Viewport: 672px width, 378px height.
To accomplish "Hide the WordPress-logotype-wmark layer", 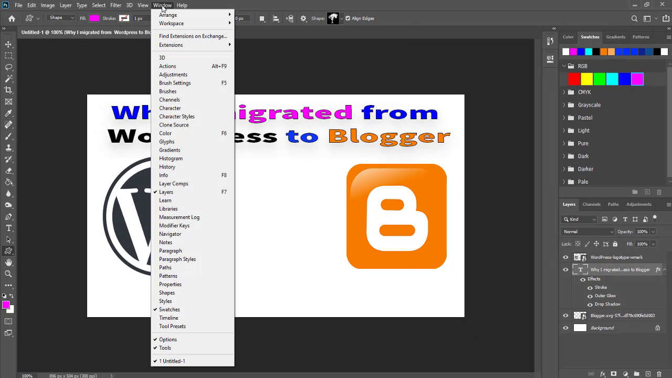I will [565, 257].
